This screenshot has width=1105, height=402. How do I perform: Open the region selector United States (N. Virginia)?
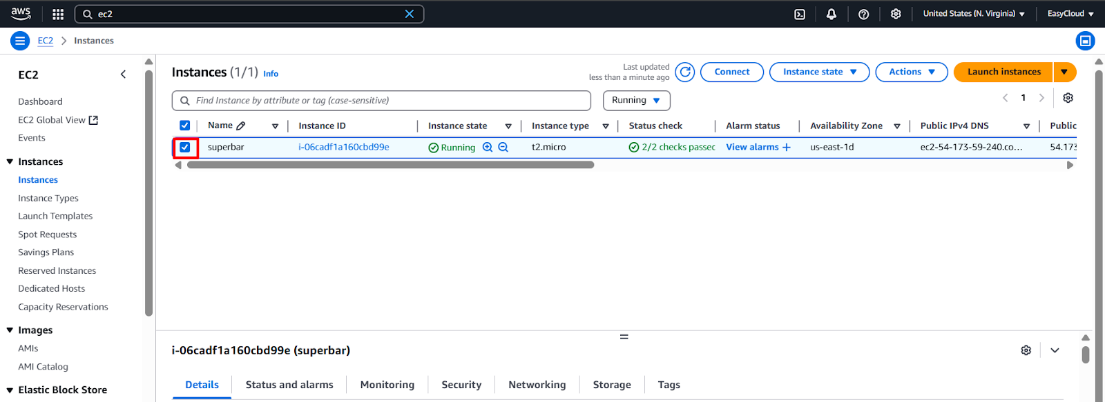[x=974, y=14]
